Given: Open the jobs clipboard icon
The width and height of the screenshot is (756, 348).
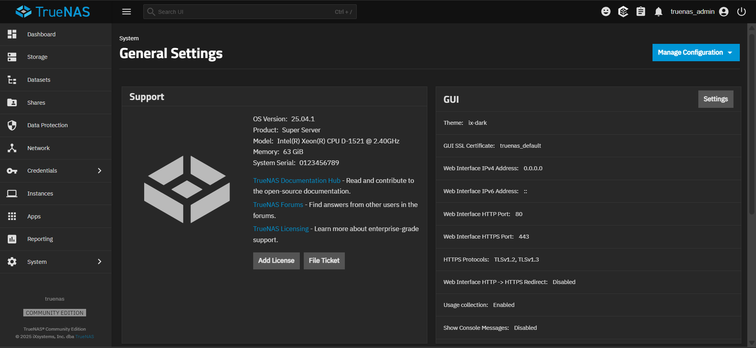Looking at the screenshot, I should [x=641, y=12].
